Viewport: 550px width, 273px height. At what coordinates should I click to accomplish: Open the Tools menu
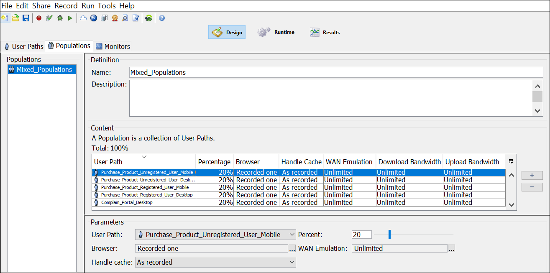point(107,5)
